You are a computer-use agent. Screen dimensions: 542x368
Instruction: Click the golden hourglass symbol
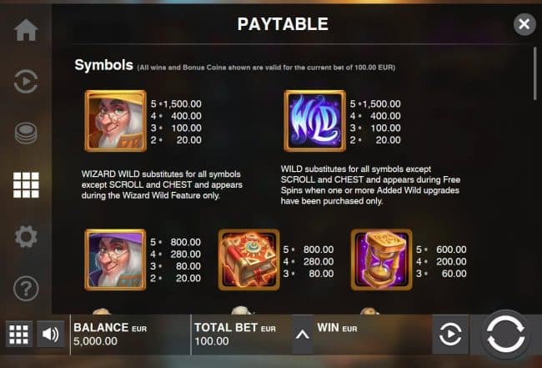click(x=382, y=260)
